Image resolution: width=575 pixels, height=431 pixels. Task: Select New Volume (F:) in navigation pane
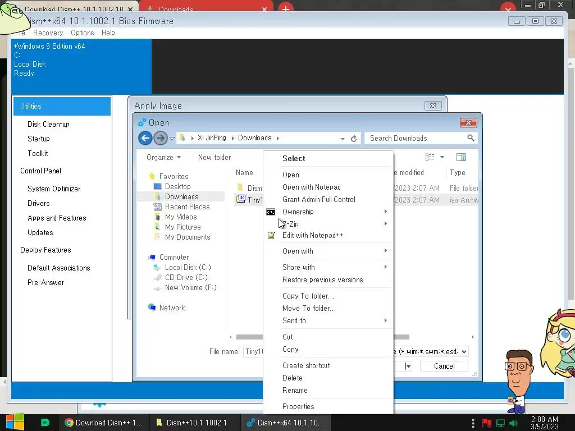coord(191,287)
